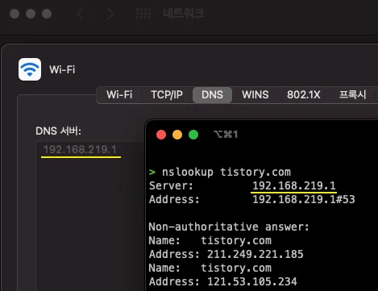Viewport: 378px width, 291px height.
Task: Click the DNS 서버 label
Action: [x=58, y=131]
